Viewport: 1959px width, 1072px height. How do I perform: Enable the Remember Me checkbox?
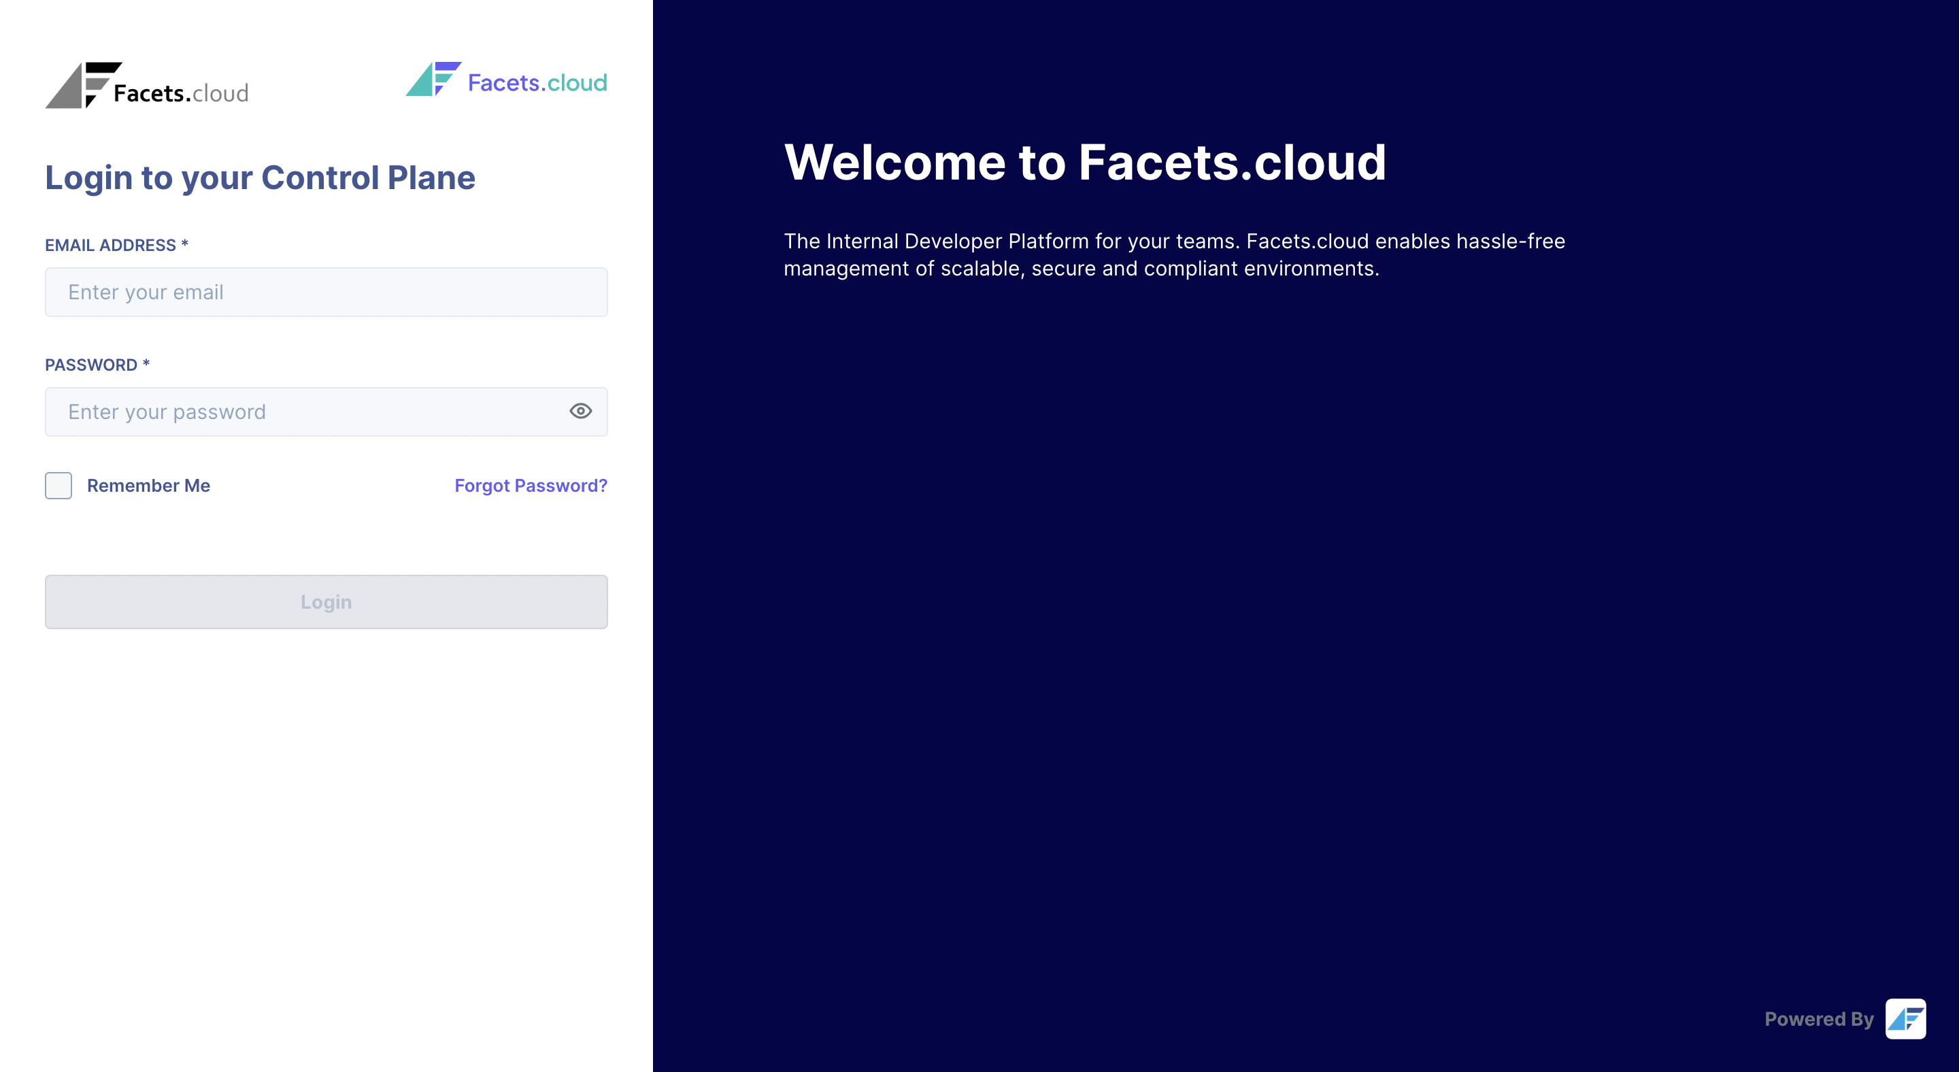coord(58,486)
